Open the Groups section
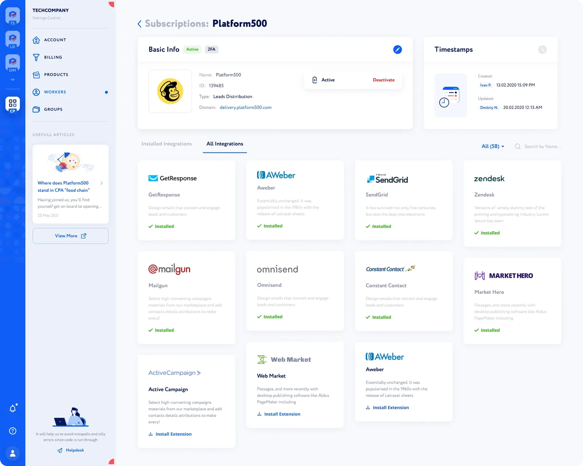 [53, 109]
